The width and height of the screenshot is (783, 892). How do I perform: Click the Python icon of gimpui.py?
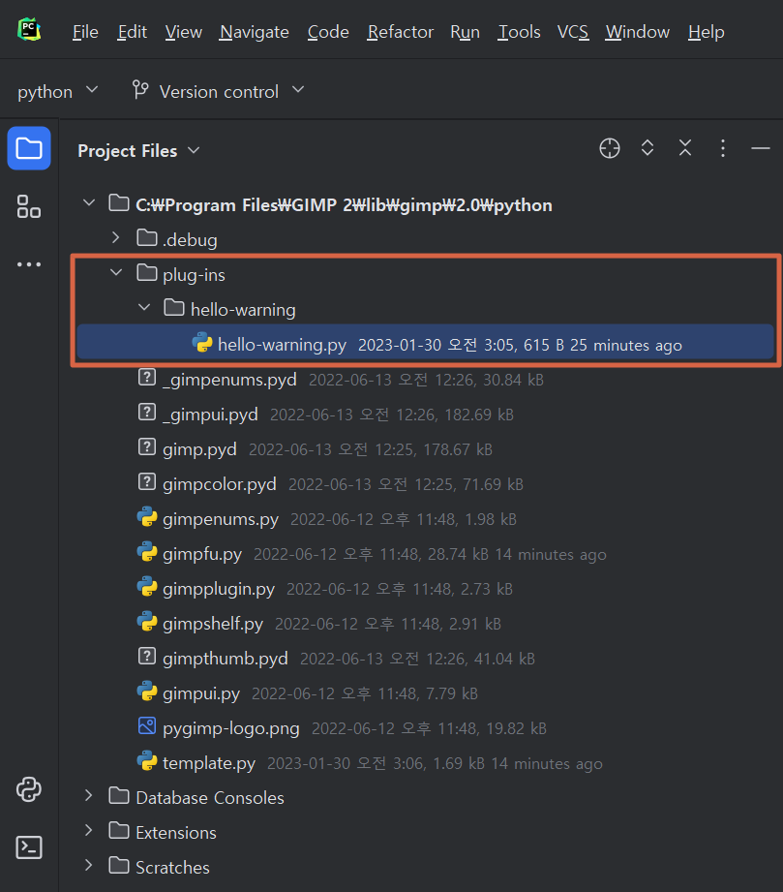pyautogui.click(x=147, y=692)
